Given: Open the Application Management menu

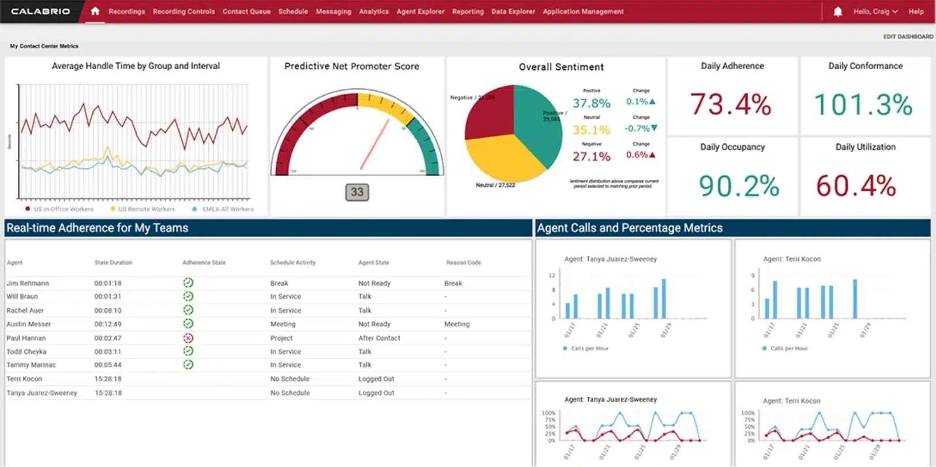Looking at the screenshot, I should click(583, 12).
